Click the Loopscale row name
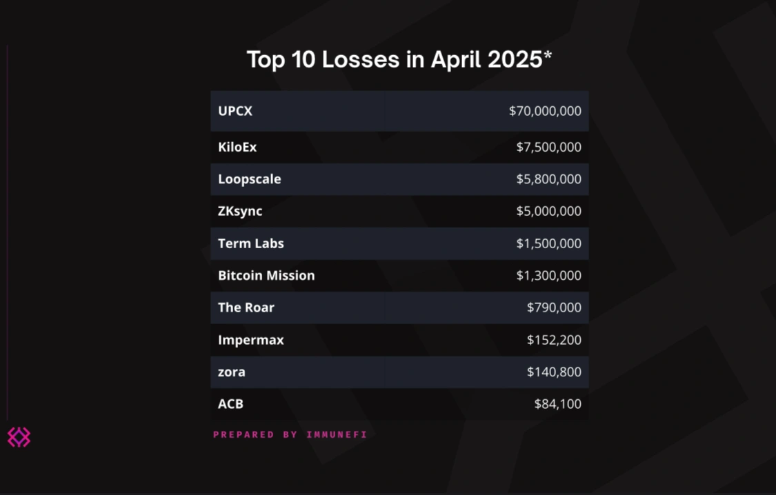776x495 pixels. 250,179
